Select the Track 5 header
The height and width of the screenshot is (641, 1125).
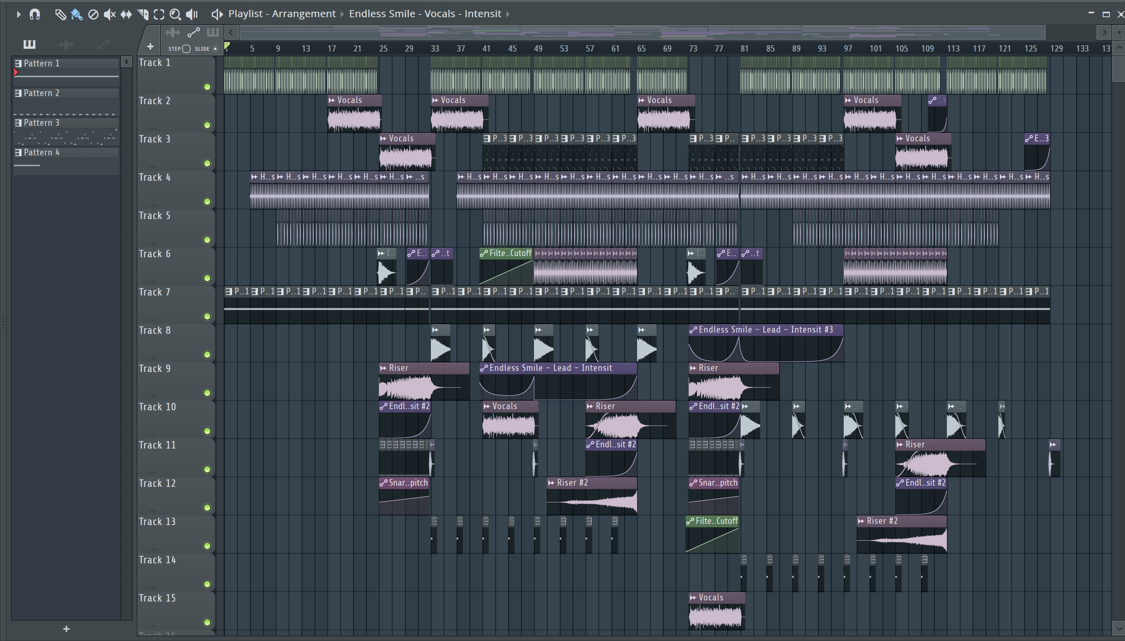tap(176, 228)
